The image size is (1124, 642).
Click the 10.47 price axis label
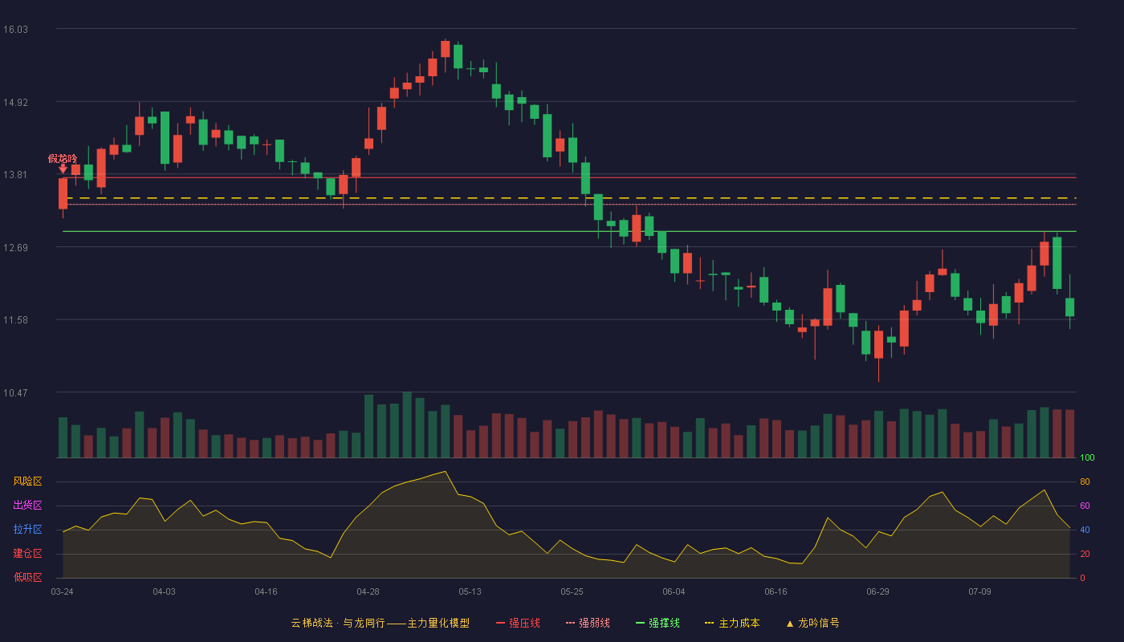click(x=15, y=392)
